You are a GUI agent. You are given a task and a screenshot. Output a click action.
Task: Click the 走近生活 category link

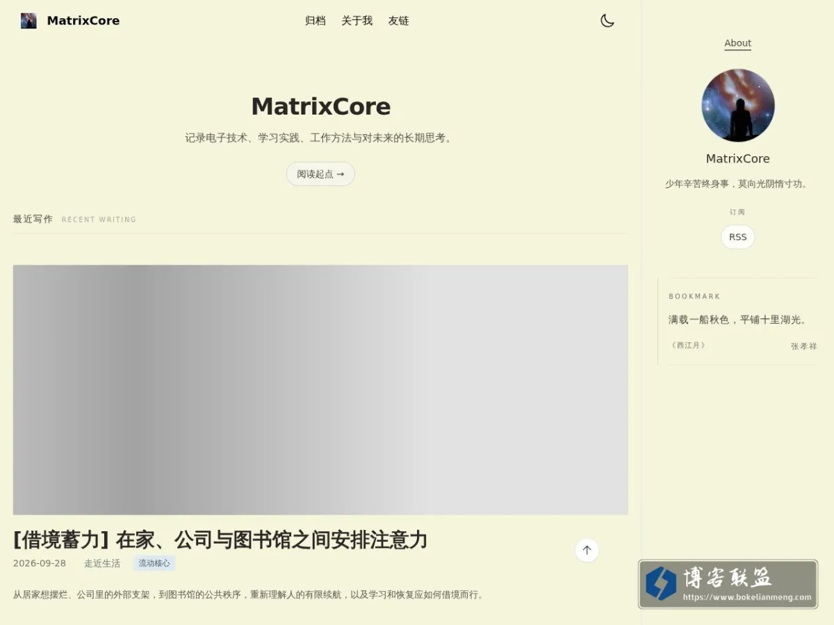[x=102, y=563]
